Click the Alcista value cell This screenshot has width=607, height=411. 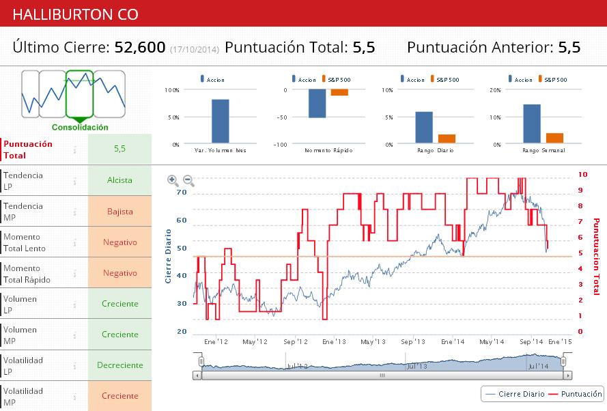119,180
